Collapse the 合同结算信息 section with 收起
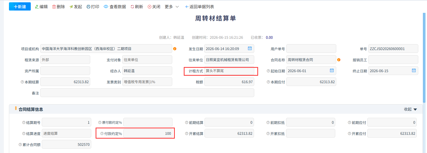Screen dimensions: 427x153 410,109
